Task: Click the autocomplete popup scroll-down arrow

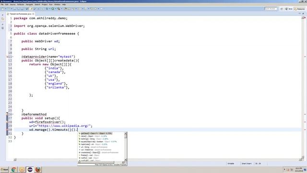Action: tap(126, 160)
